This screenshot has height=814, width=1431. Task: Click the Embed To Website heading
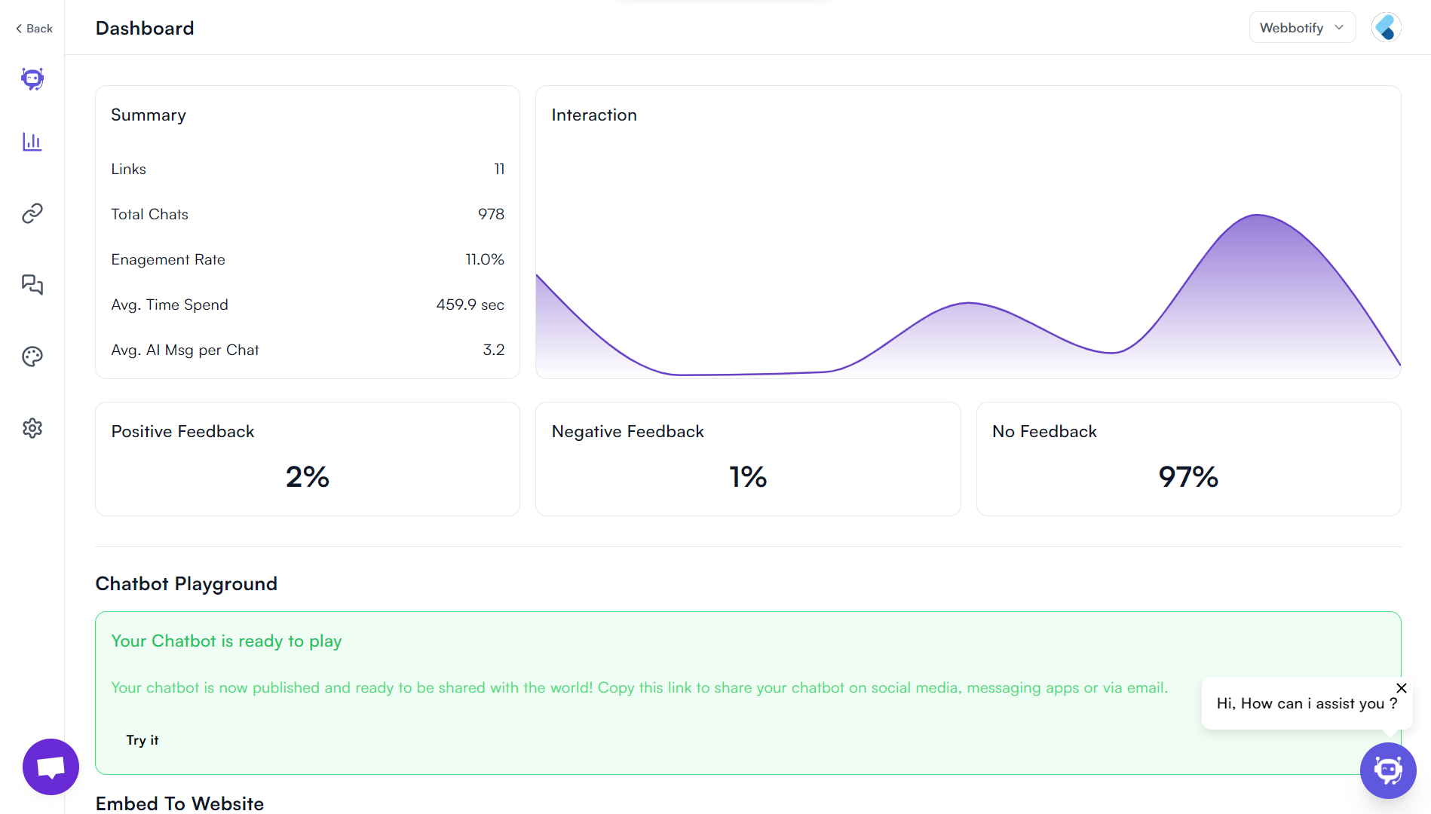179,803
